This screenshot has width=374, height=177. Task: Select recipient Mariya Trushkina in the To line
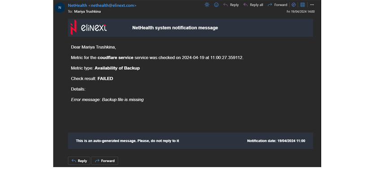pyautogui.click(x=87, y=12)
